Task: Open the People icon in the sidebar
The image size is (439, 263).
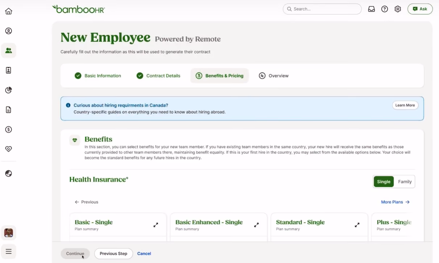Action: click(x=9, y=50)
